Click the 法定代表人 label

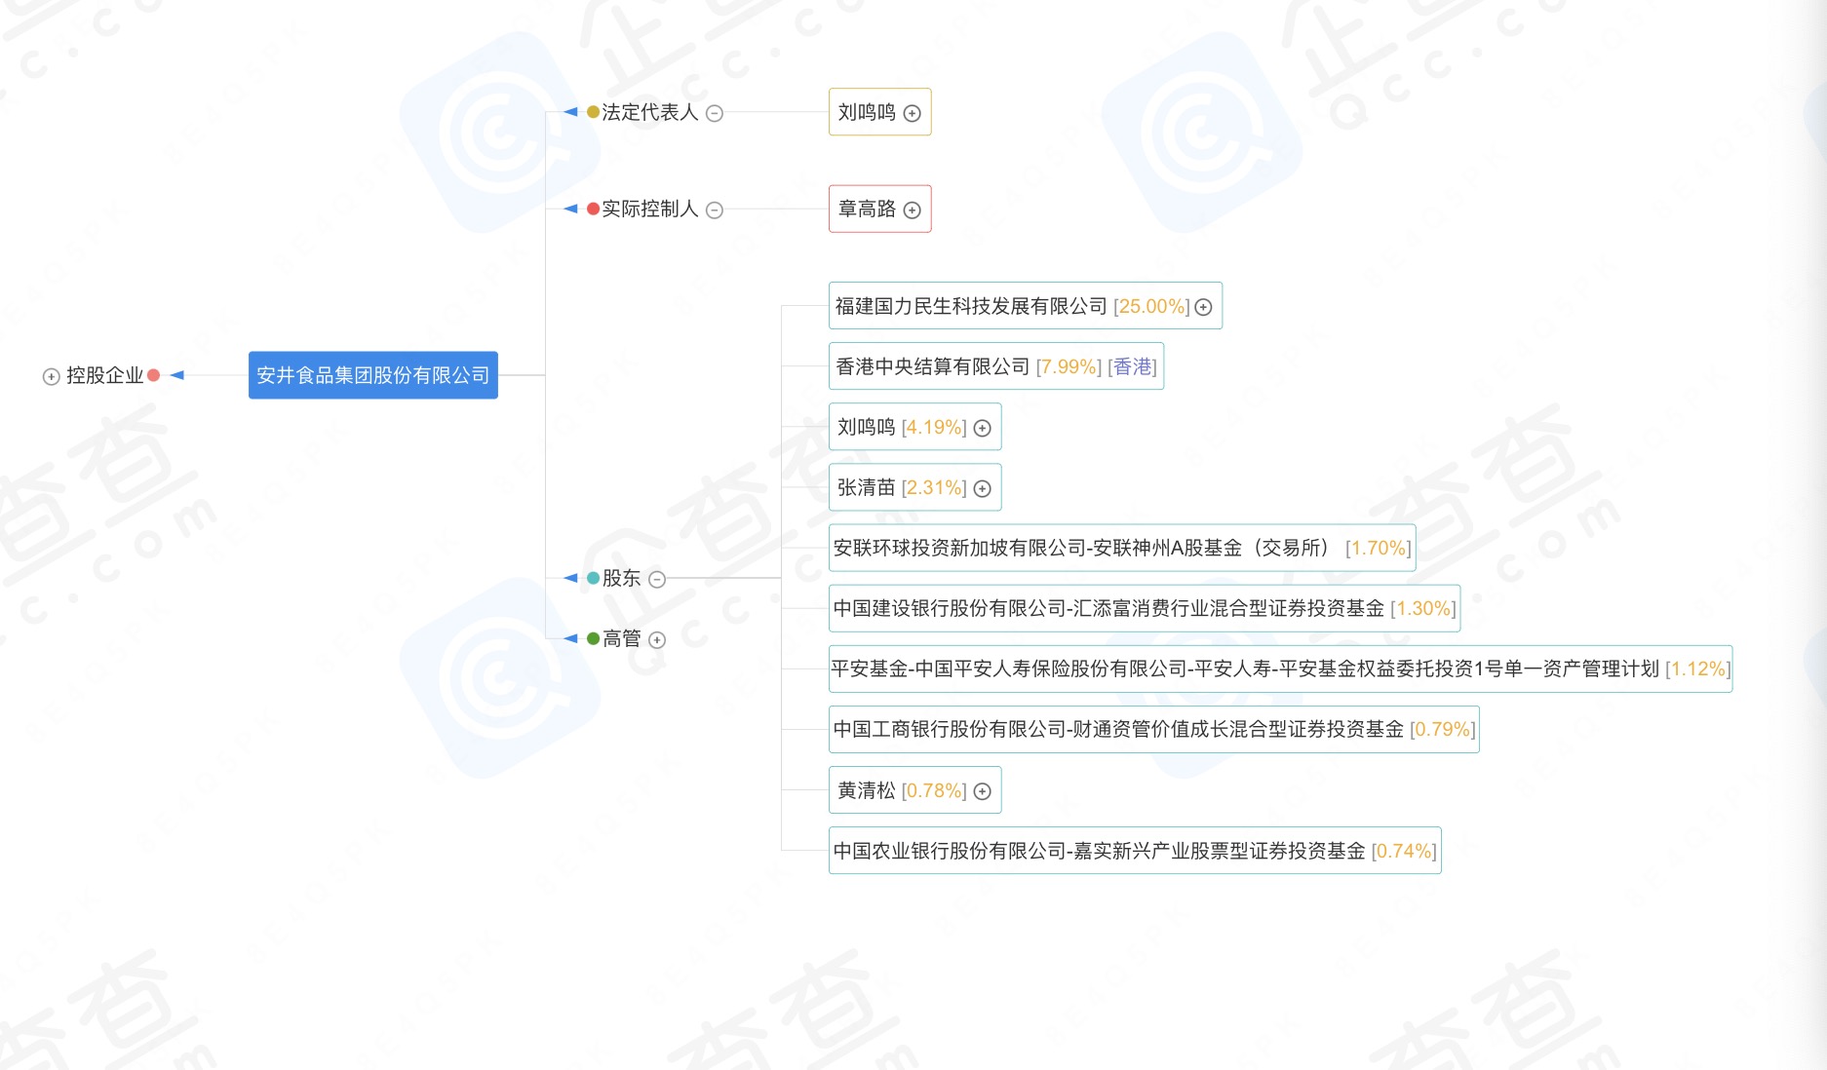(x=649, y=112)
